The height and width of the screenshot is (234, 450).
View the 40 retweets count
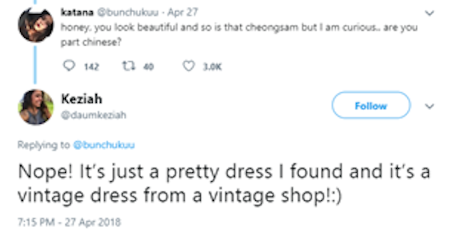148,66
